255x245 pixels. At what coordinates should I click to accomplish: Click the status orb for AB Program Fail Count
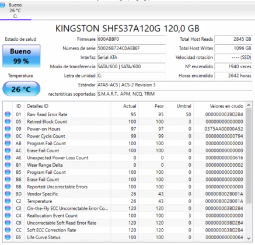click(8, 143)
